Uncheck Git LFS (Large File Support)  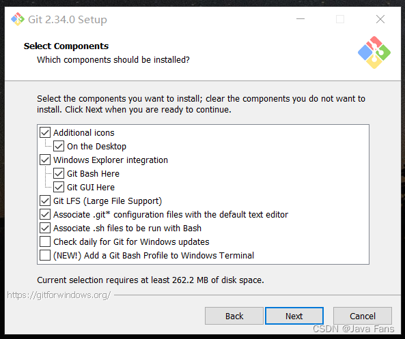pyautogui.click(x=45, y=201)
